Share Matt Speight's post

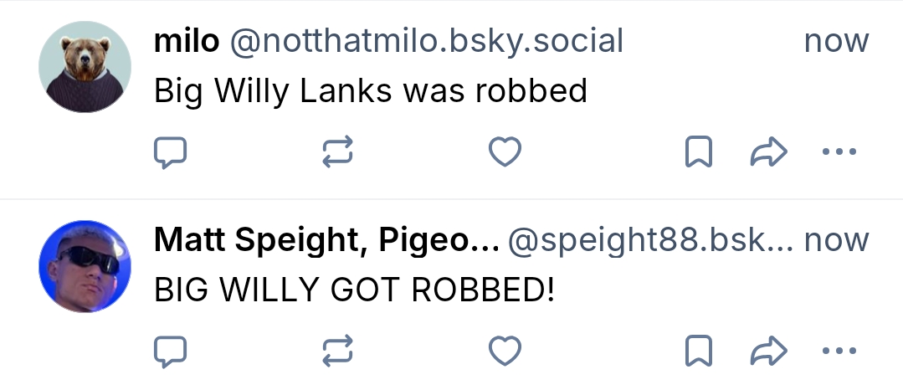768,352
